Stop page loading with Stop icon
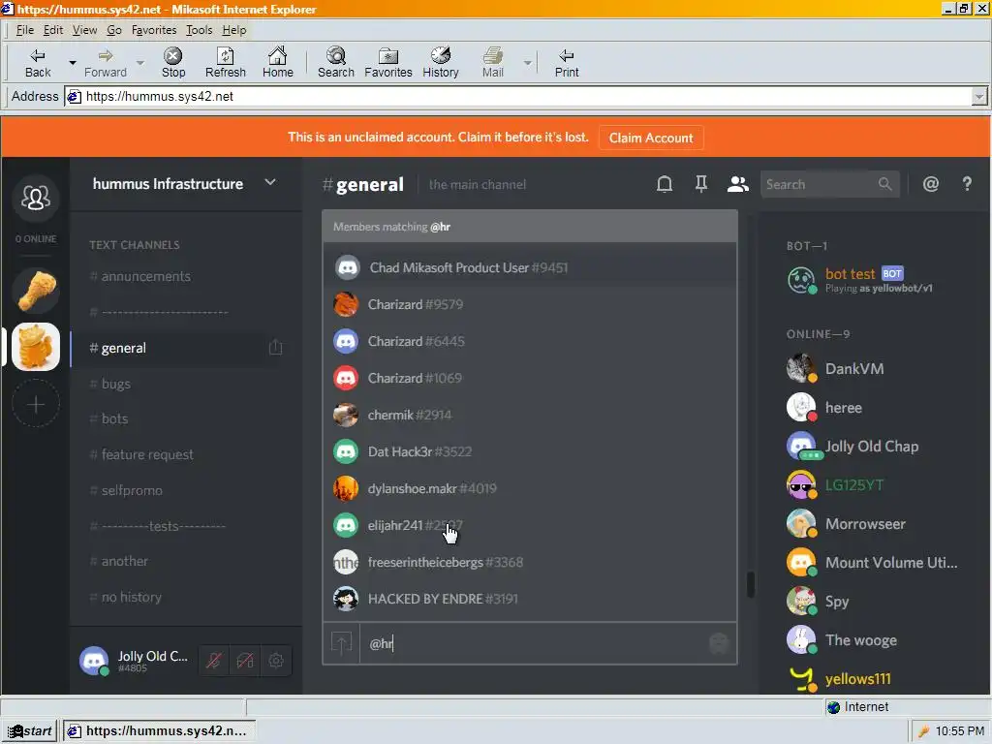Image resolution: width=992 pixels, height=744 pixels. click(173, 63)
